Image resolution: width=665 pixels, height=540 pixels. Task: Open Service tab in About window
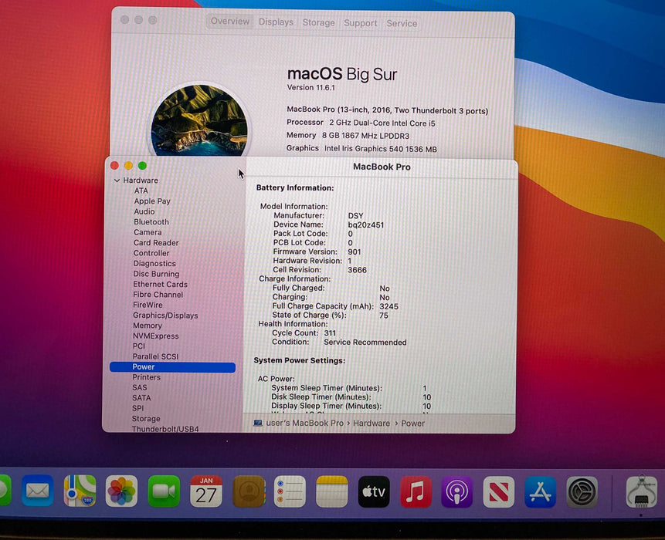tap(402, 23)
